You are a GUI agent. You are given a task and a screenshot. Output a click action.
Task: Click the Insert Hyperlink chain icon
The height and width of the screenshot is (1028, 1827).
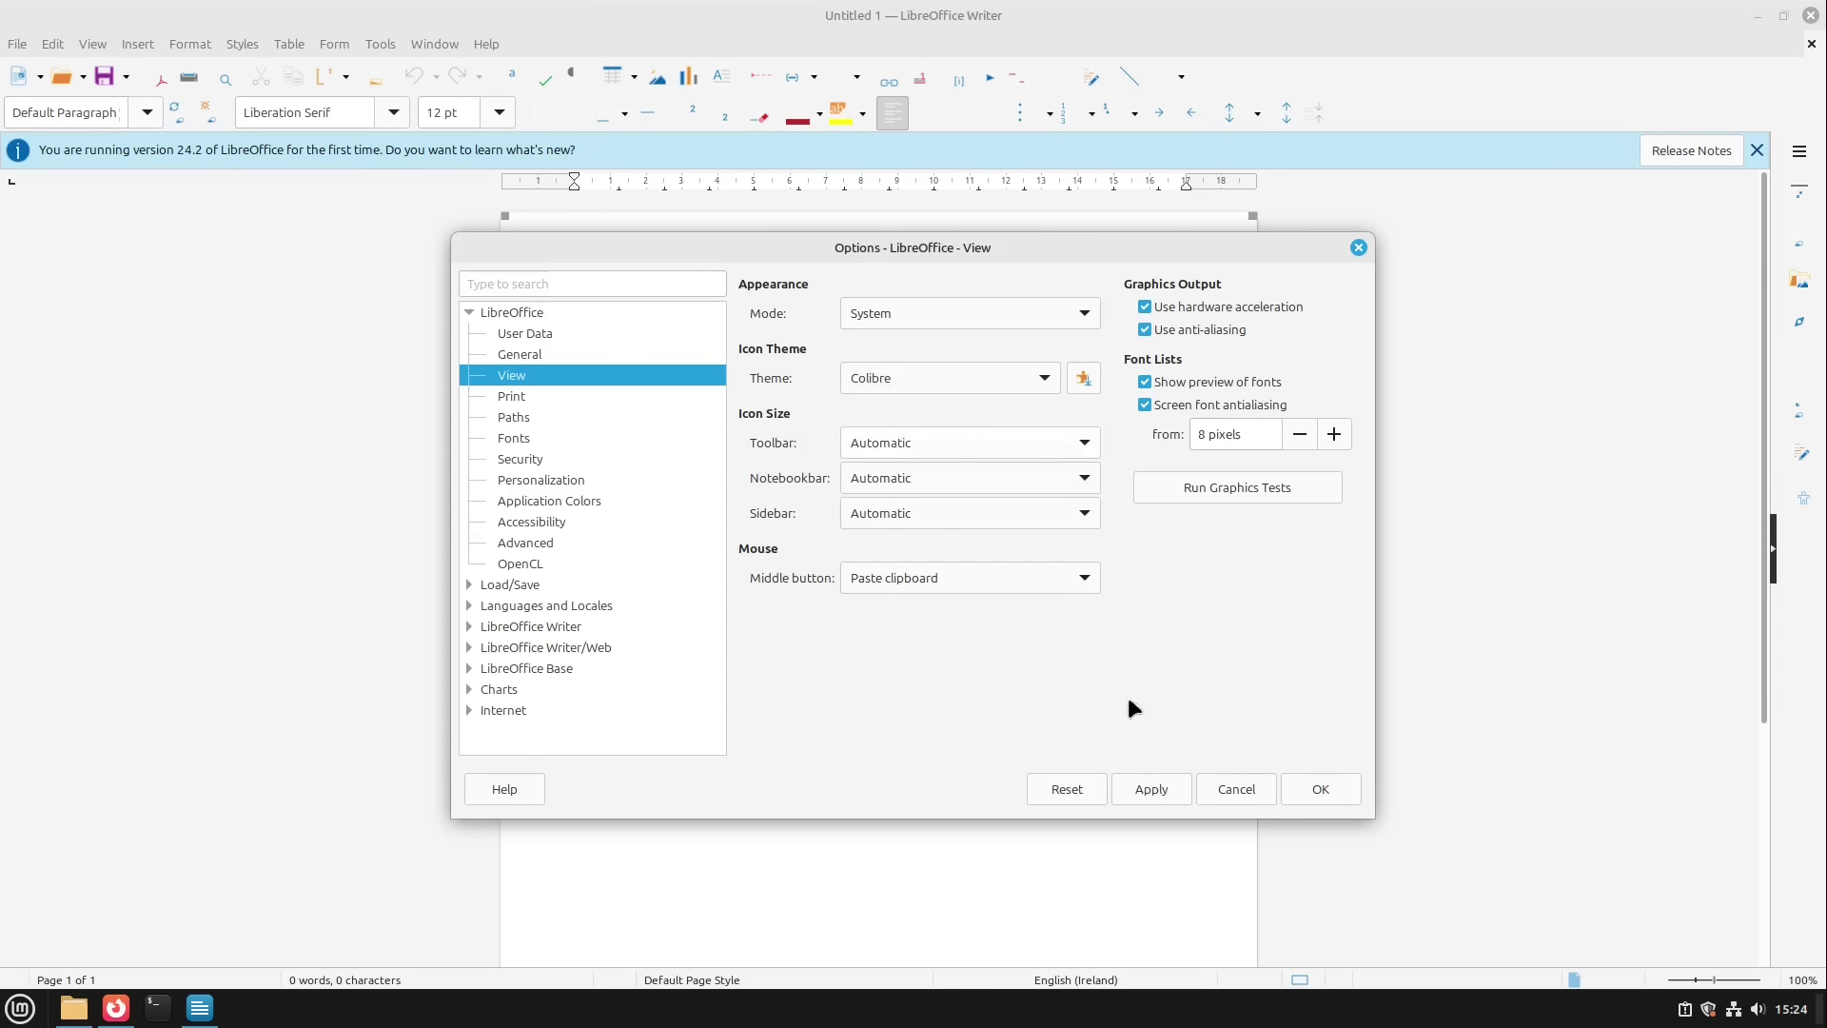[889, 82]
